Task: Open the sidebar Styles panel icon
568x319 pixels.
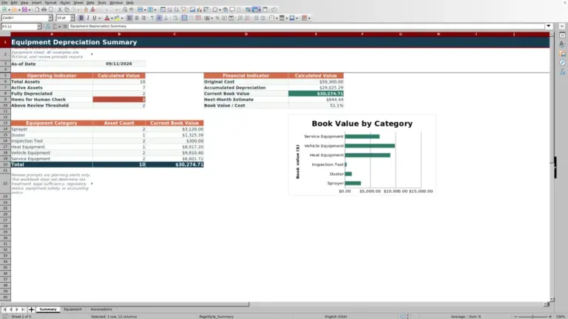Action: [562, 44]
